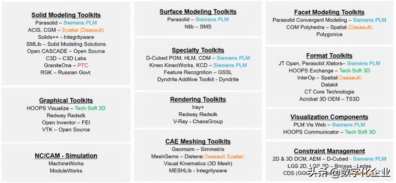Click the red PTC text
The height and width of the screenshot is (183, 396).
point(82,65)
